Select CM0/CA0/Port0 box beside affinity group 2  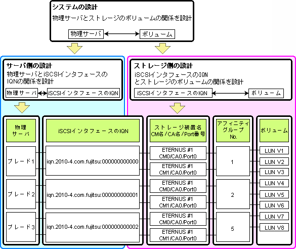pos(178,186)
